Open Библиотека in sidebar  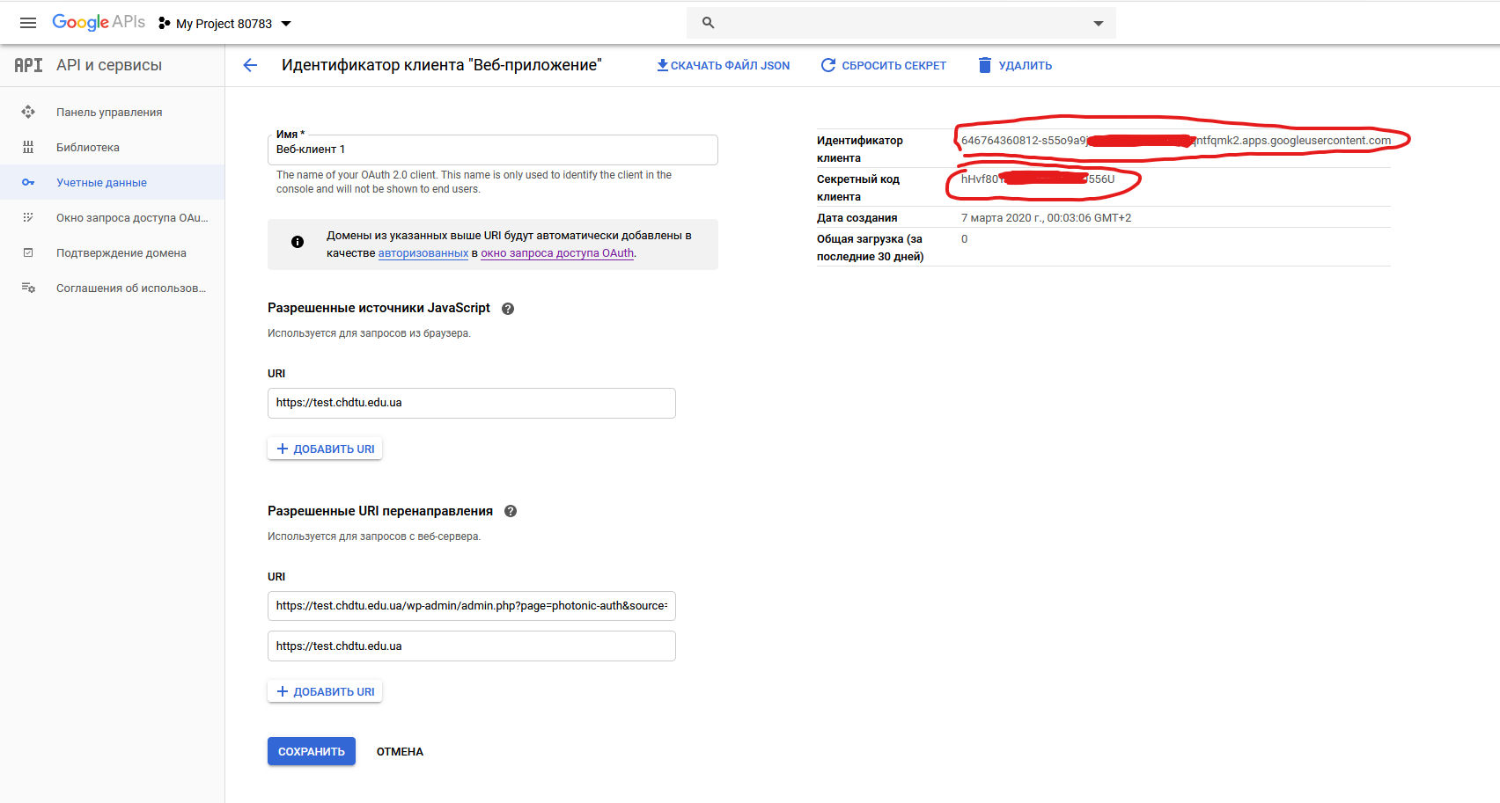tap(113, 147)
